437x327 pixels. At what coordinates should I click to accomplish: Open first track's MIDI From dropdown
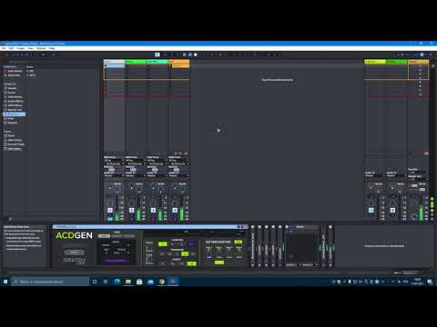click(x=114, y=161)
